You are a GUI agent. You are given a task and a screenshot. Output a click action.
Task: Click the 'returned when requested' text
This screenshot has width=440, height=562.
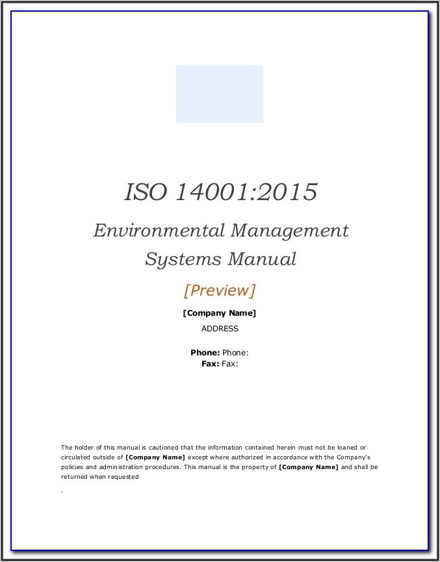point(100,476)
